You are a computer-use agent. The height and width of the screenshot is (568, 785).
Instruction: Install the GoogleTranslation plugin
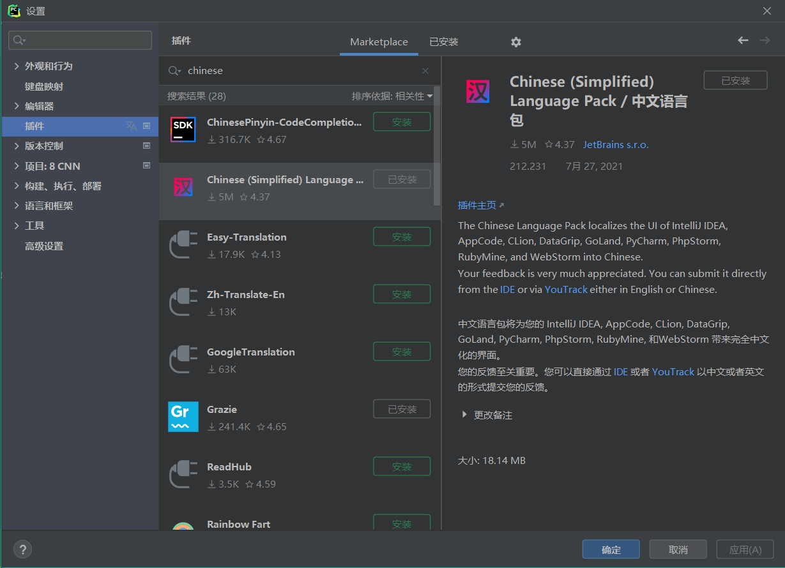(x=402, y=352)
